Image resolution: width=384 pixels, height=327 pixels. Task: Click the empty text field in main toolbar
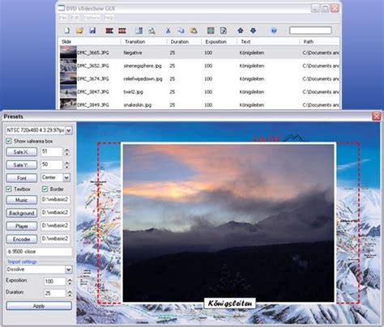pos(310,30)
